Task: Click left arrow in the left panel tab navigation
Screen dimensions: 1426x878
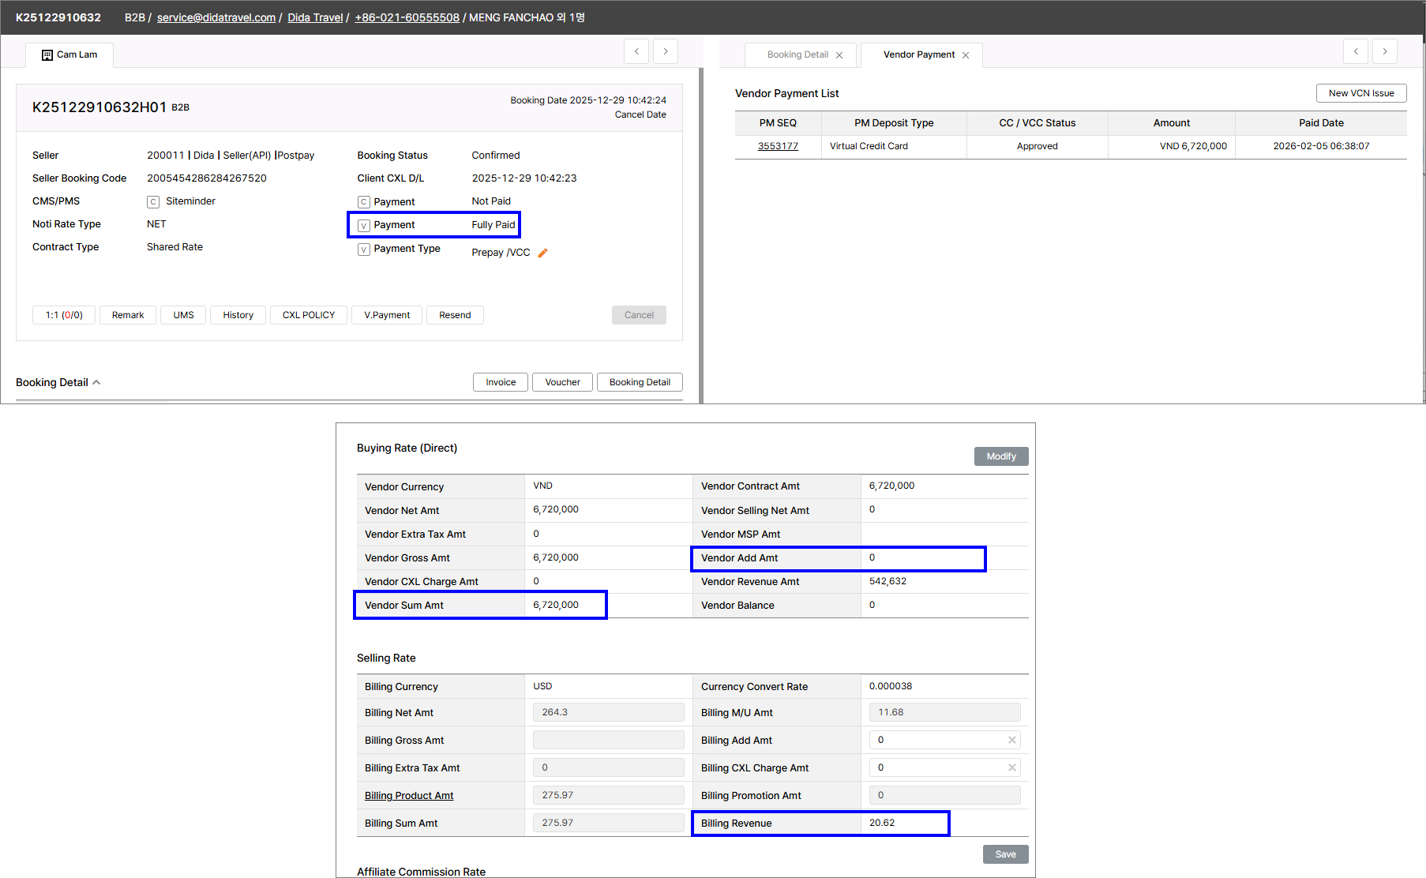Action: (x=636, y=51)
